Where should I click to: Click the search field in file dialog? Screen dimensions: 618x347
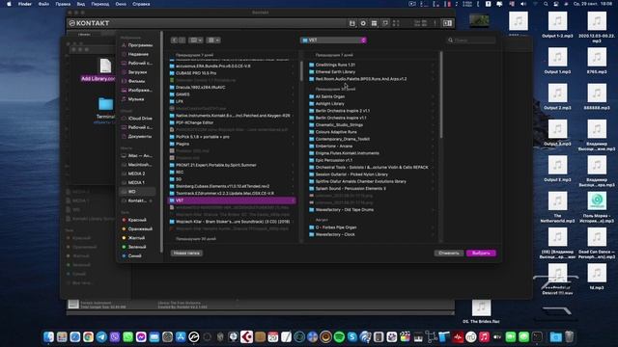[x=471, y=40]
